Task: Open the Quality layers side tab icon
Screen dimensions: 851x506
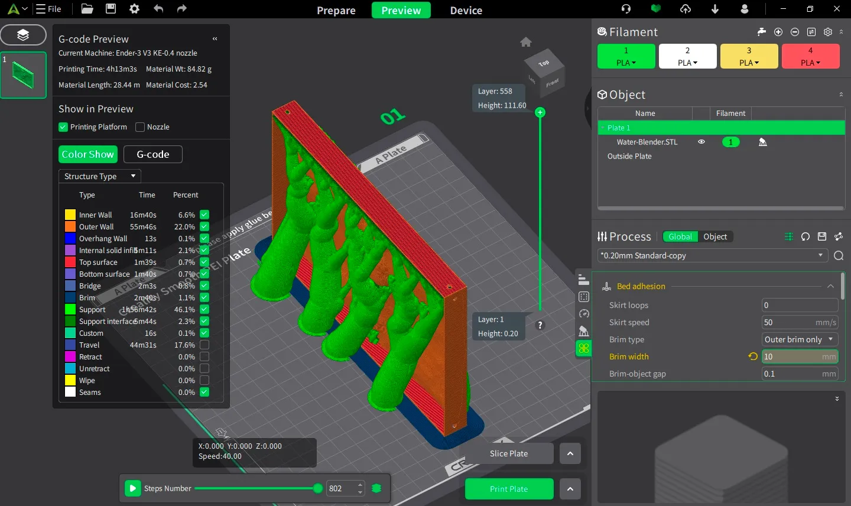Action: 584,280
